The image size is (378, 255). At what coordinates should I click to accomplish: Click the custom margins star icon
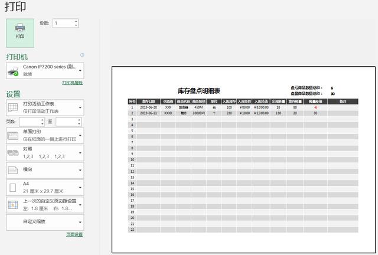(x=13, y=205)
